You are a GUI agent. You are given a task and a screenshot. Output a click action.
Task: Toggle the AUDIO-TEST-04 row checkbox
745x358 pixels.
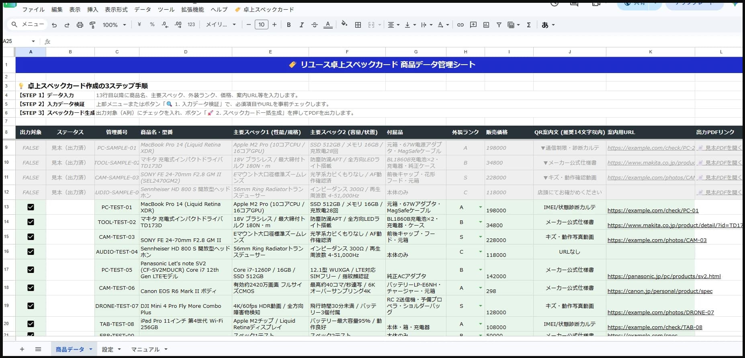(x=31, y=252)
